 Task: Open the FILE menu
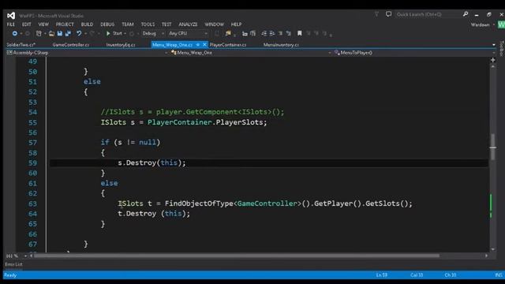pos(10,24)
